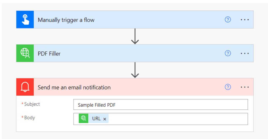Open the ellipsis menu on the email notification step
Screen dimensions: 268x139
[245, 87]
